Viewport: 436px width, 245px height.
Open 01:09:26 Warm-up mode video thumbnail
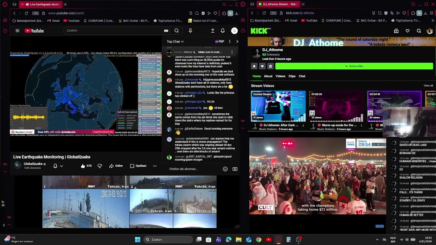pyautogui.click(x=337, y=106)
